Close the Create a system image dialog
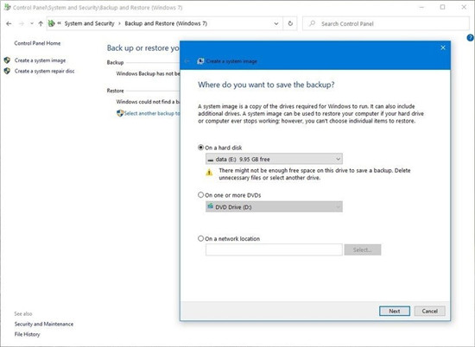This screenshot has height=347, width=475. click(443, 47)
